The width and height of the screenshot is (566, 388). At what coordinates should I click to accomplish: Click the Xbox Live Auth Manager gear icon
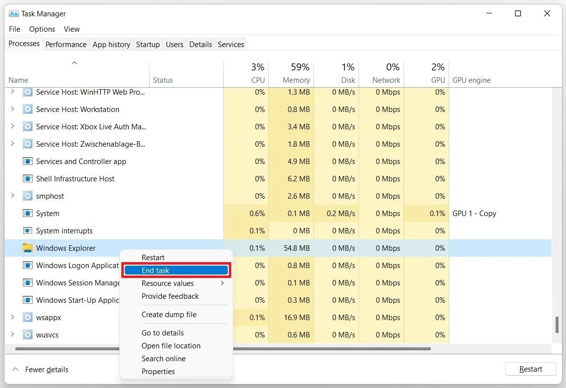[27, 127]
